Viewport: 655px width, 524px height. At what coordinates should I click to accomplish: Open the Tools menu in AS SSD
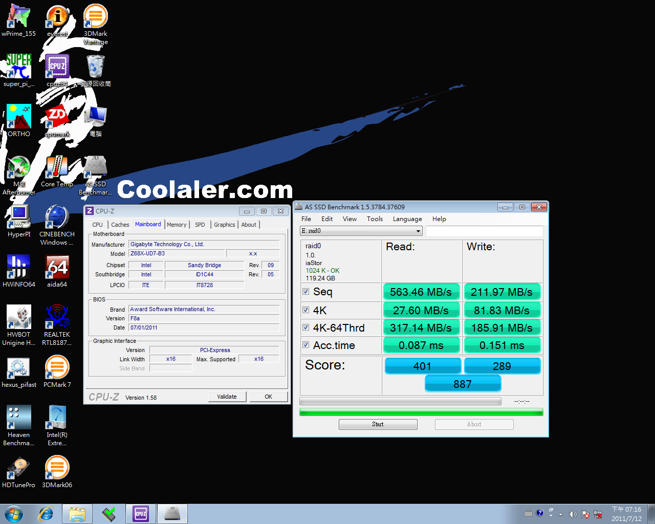[x=375, y=219]
